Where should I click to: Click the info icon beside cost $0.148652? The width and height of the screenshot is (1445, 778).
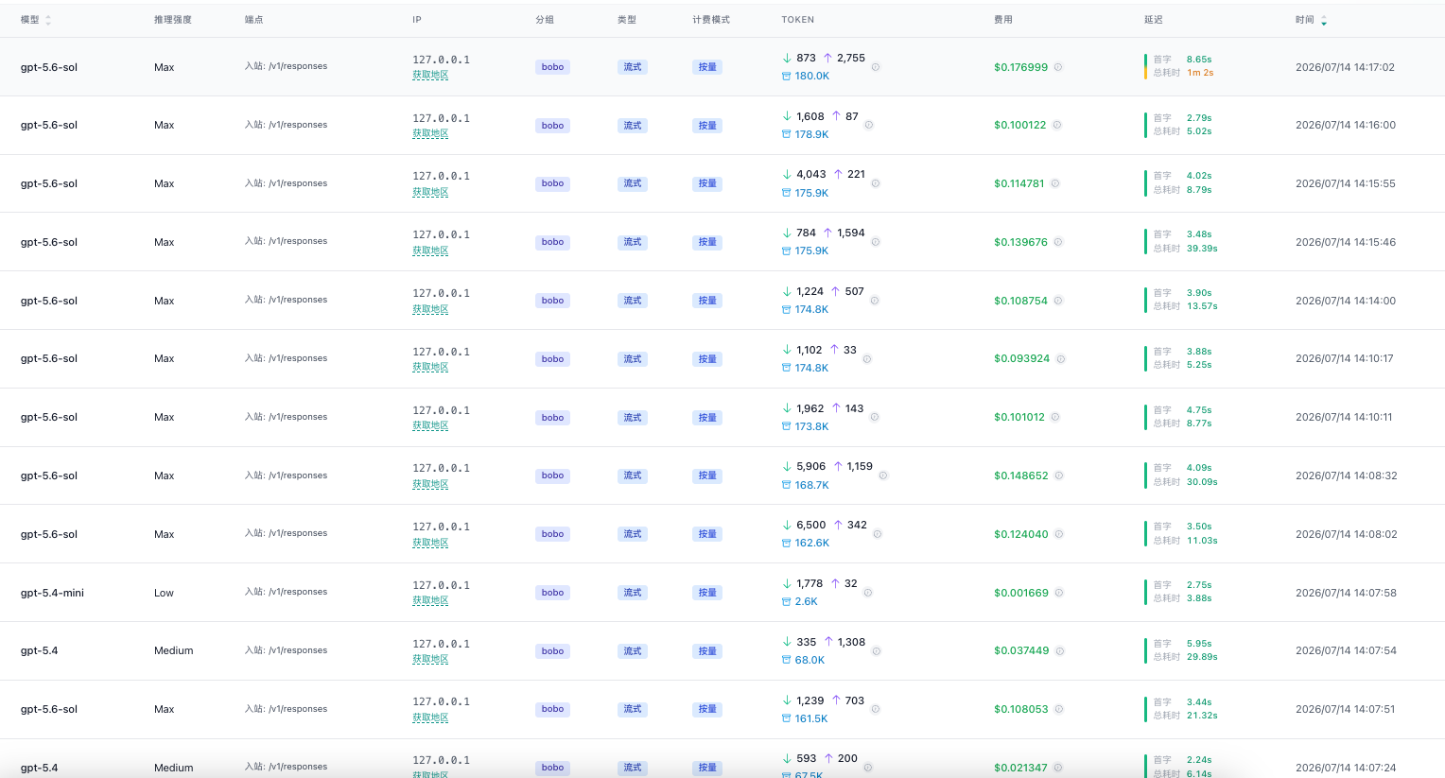(1059, 475)
